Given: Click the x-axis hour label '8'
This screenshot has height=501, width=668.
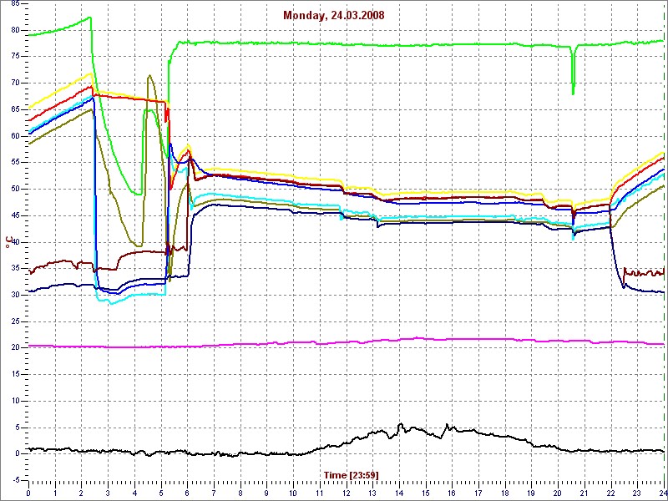Looking at the screenshot, I should pyautogui.click(x=240, y=492).
